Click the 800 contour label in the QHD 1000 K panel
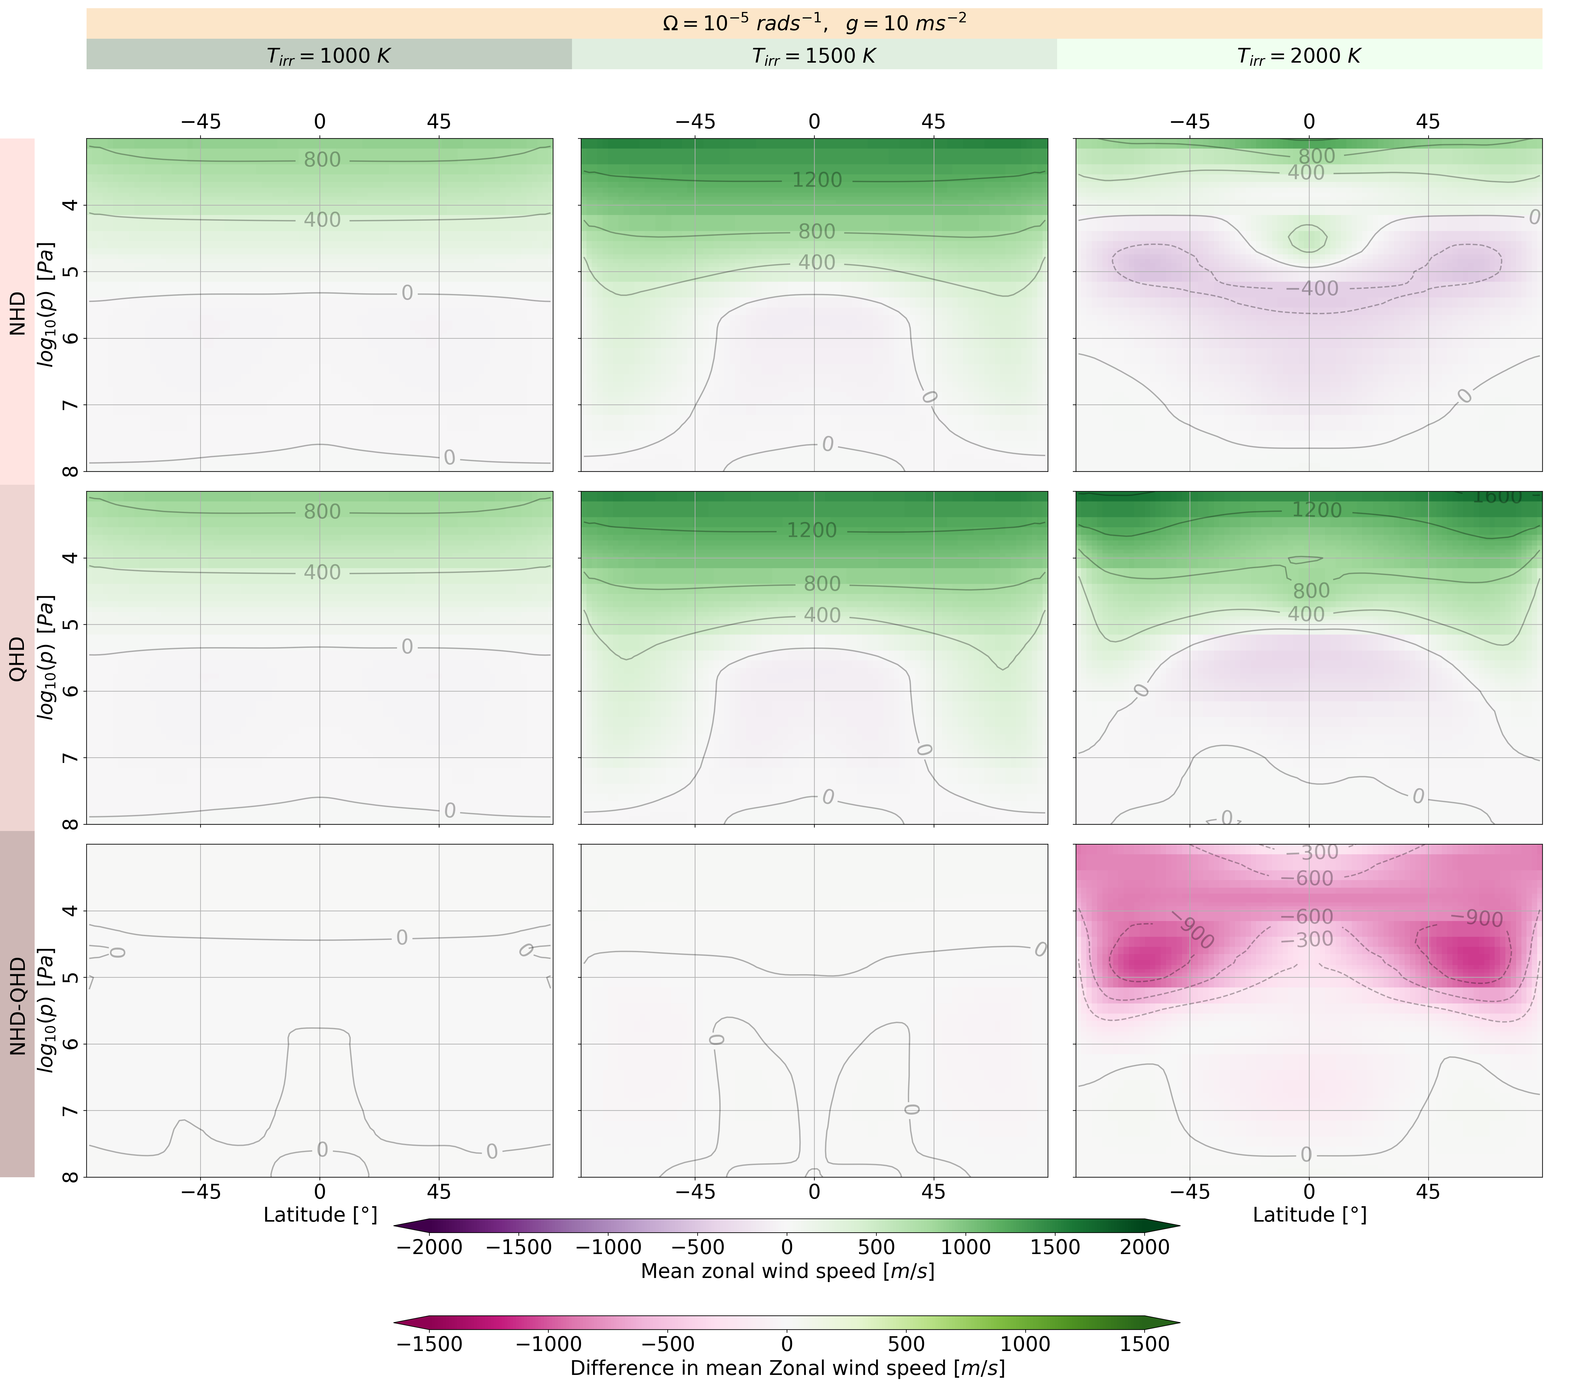 point(322,512)
